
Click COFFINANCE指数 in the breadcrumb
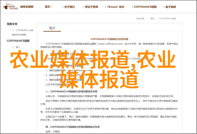(x=167, y=19)
